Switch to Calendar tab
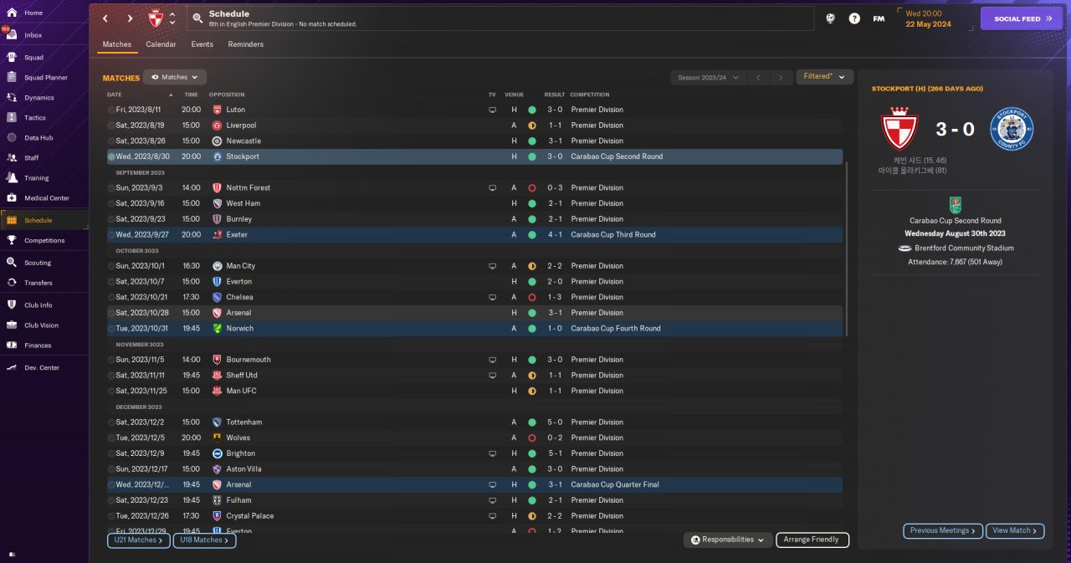 (161, 44)
